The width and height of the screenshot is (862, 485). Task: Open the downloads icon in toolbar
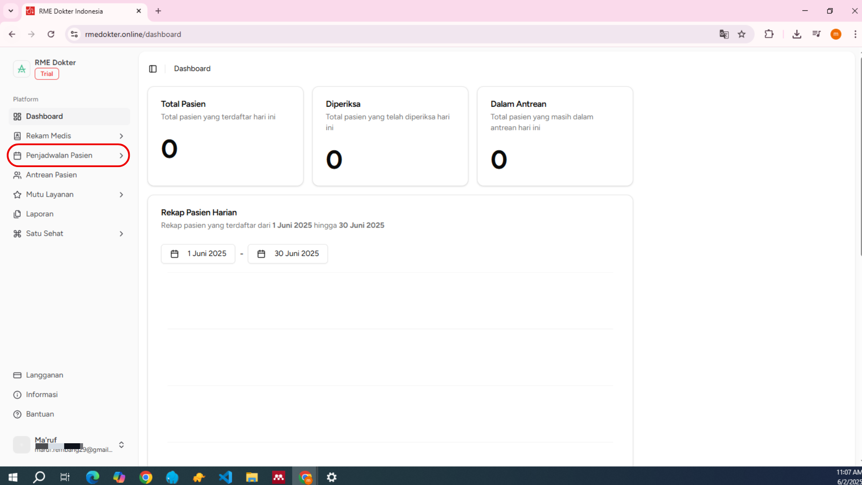click(797, 34)
